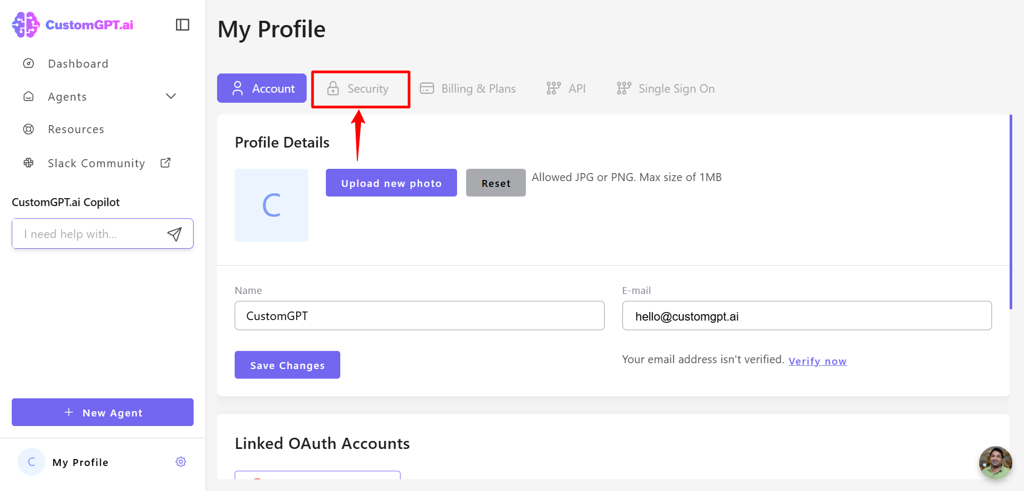Screen dimensions: 1024x491
Task: Click the email not verified message
Action: [703, 359]
